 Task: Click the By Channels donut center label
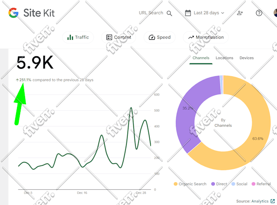click(223, 123)
